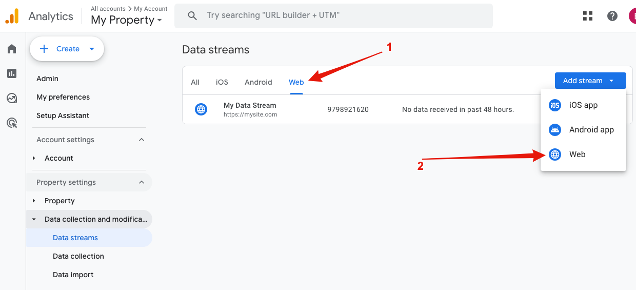Open the Admin link in sidebar
636x290 pixels.
click(47, 79)
